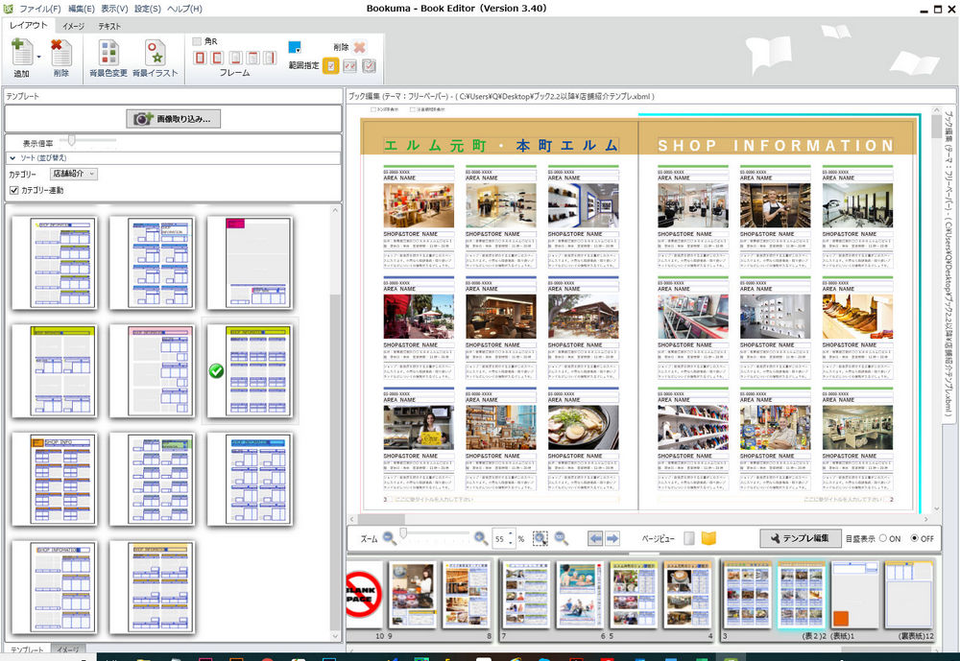
Task: Enable the 角R rounded corner checkbox
Action: 198,41
